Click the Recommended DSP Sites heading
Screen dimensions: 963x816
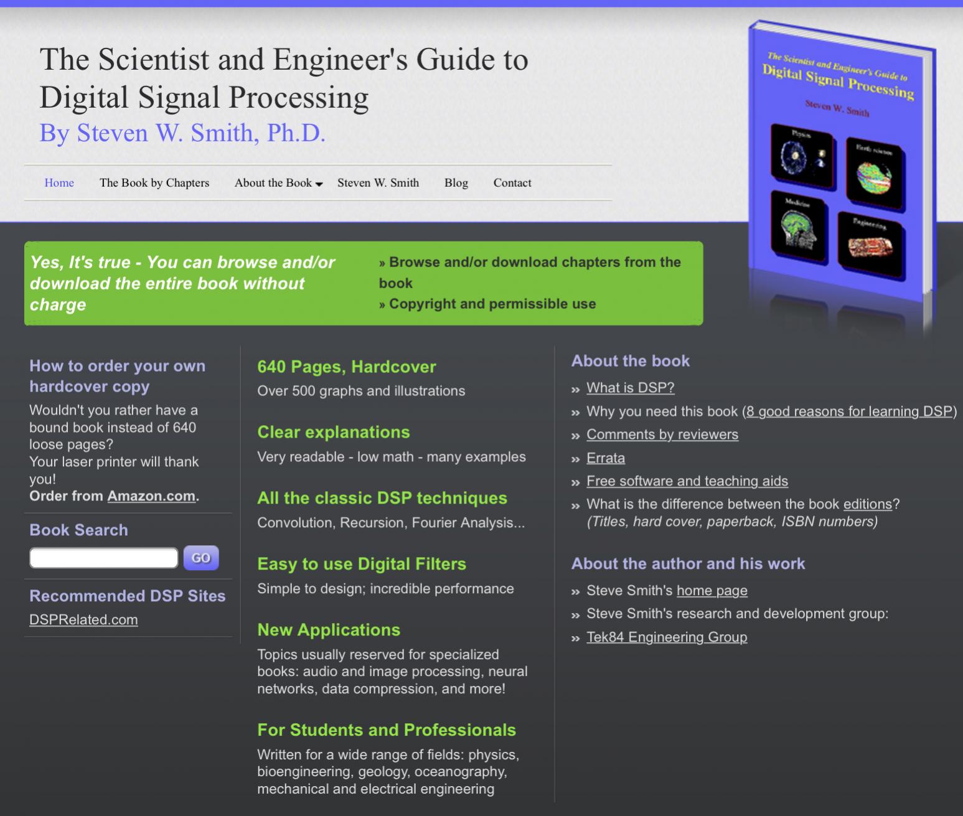click(128, 596)
